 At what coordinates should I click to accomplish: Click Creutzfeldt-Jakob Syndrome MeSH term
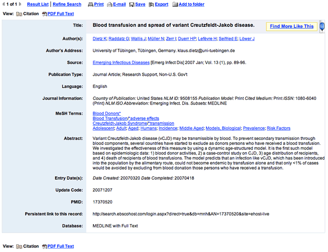pos(120,124)
